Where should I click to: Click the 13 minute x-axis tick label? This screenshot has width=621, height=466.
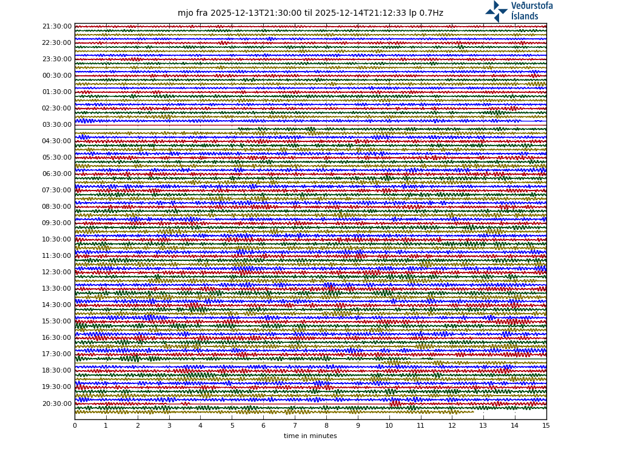(x=483, y=426)
